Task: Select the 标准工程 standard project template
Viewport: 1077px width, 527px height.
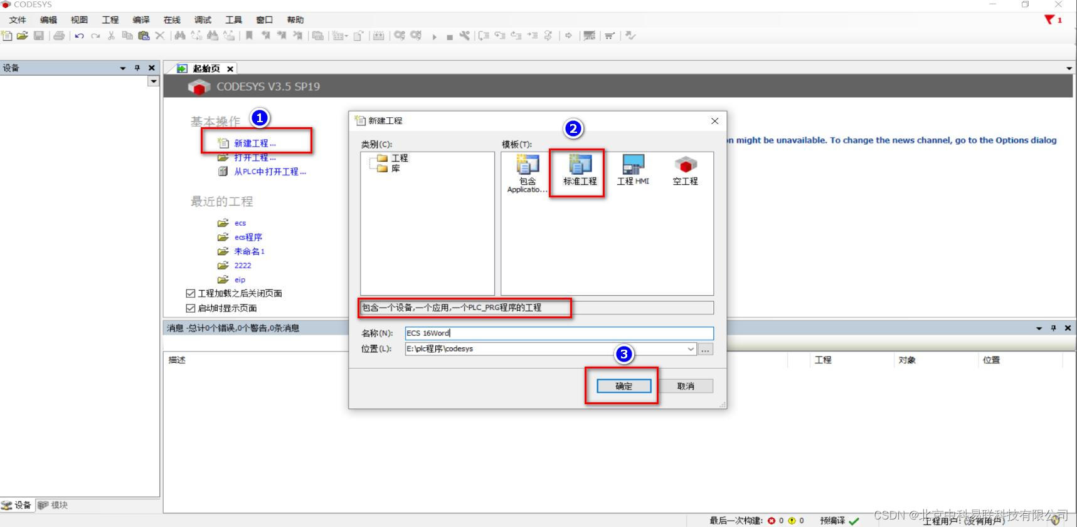Action: (x=580, y=171)
